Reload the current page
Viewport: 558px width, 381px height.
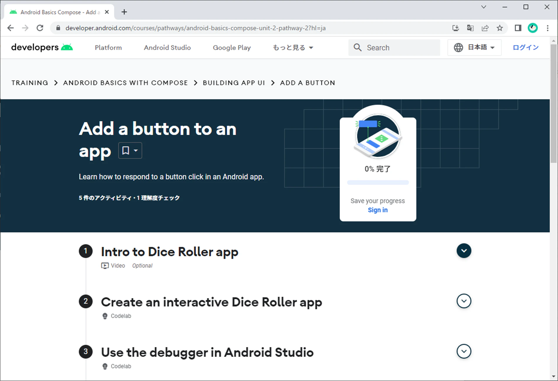click(40, 28)
